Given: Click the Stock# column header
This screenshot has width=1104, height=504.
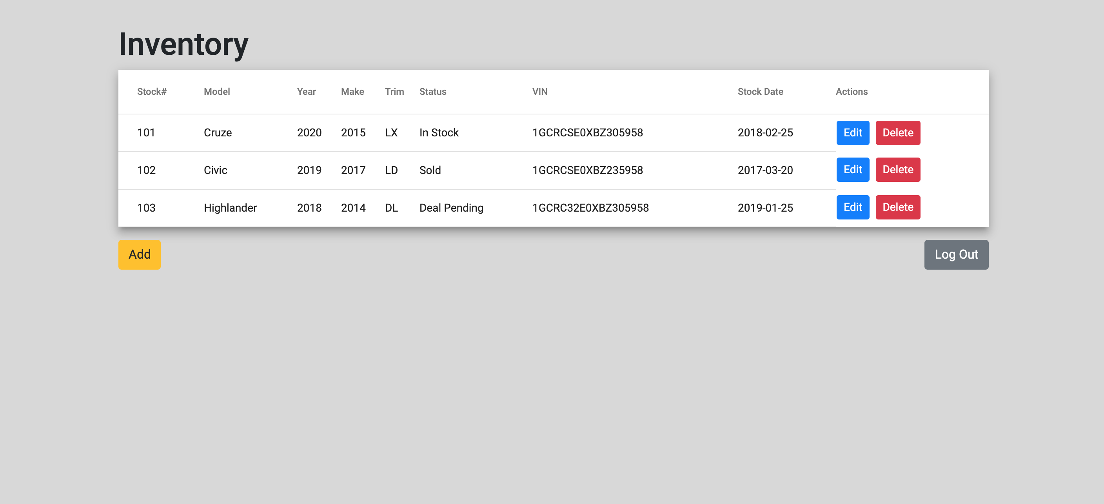Looking at the screenshot, I should [152, 91].
